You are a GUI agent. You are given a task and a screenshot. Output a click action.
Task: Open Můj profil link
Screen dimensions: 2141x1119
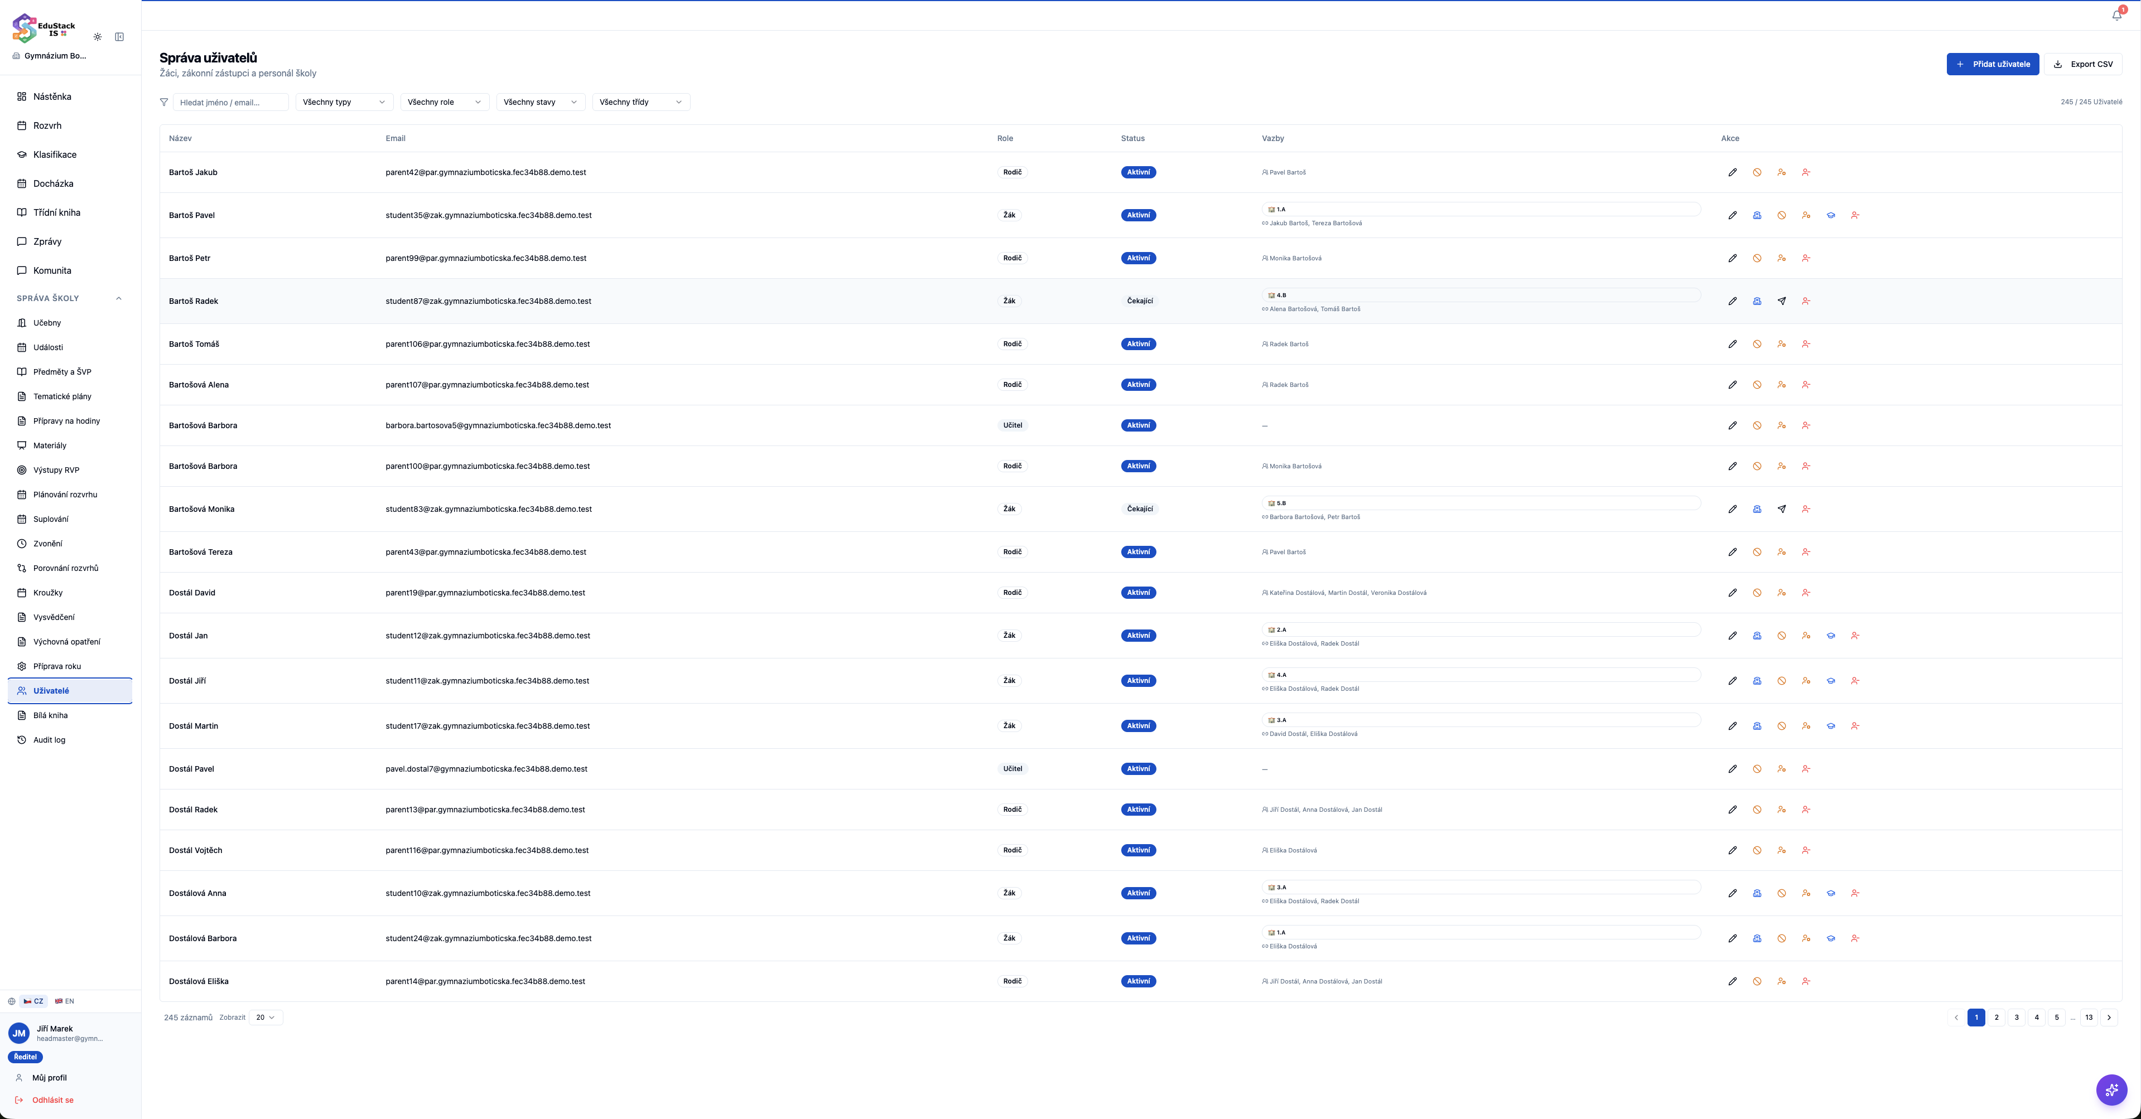49,1078
